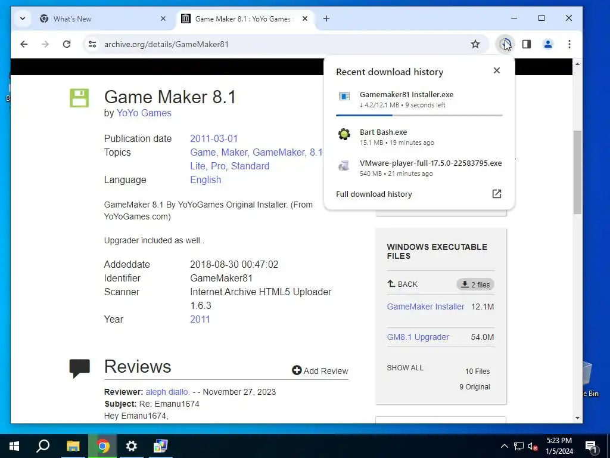610x458 pixels.
Task: Click the Reviews speech bubble icon
Action: point(79,369)
